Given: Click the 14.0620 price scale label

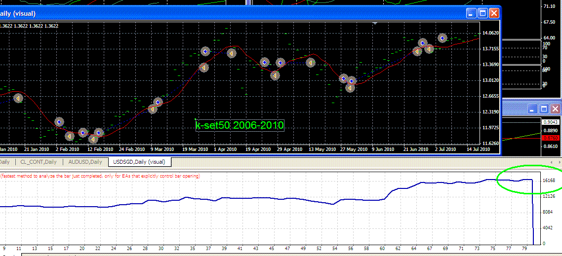Looking at the screenshot, I should pyautogui.click(x=491, y=33).
